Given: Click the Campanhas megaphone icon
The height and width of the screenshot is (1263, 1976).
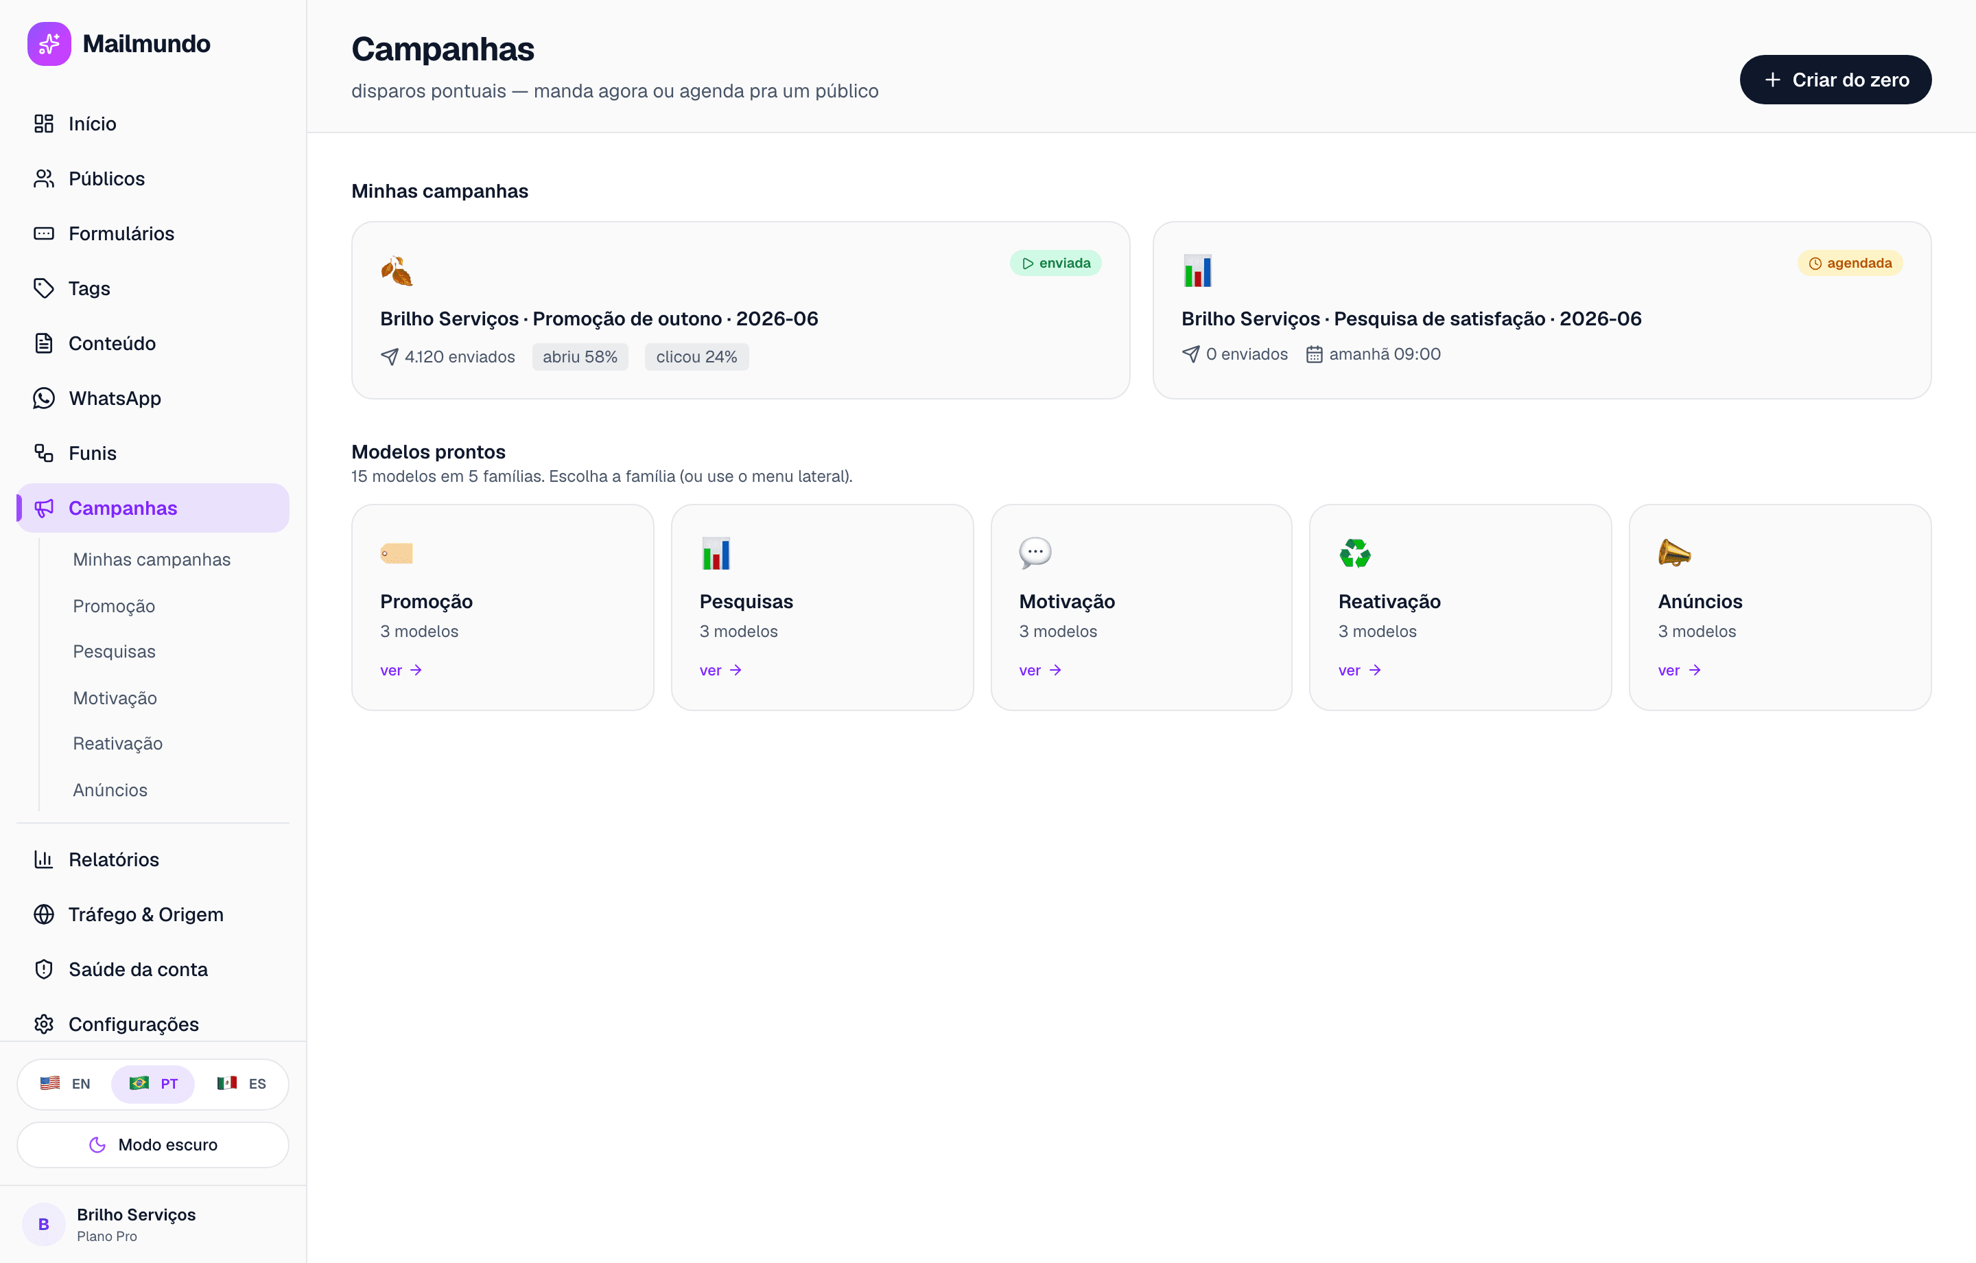Looking at the screenshot, I should (x=43, y=509).
